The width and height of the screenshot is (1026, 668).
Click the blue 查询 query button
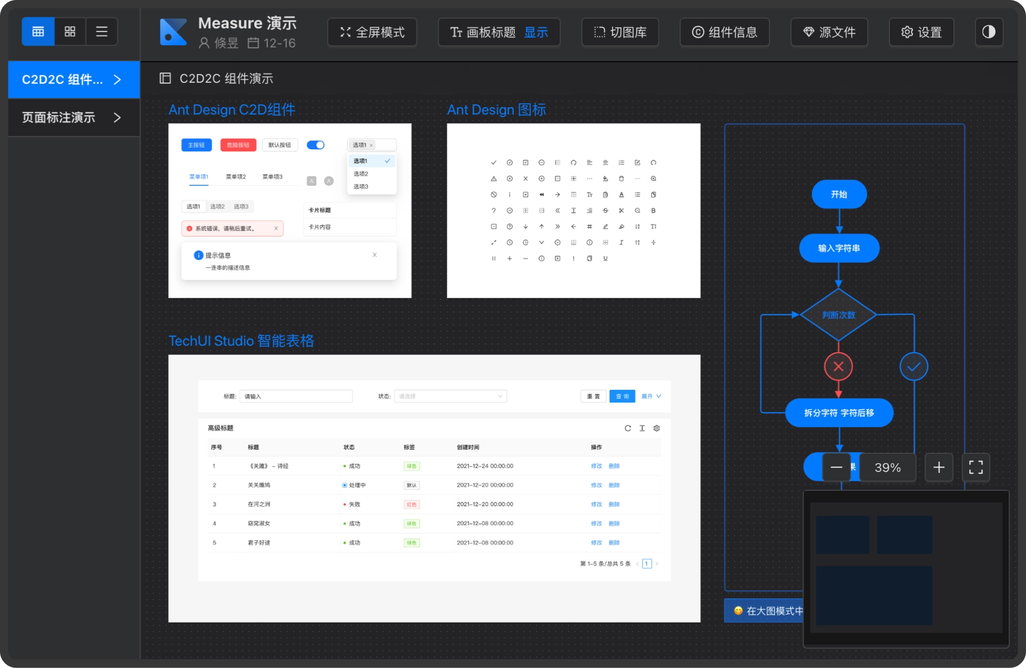pos(622,396)
